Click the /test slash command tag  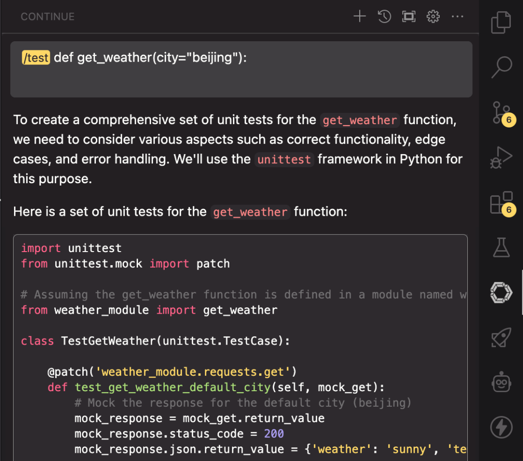point(36,57)
